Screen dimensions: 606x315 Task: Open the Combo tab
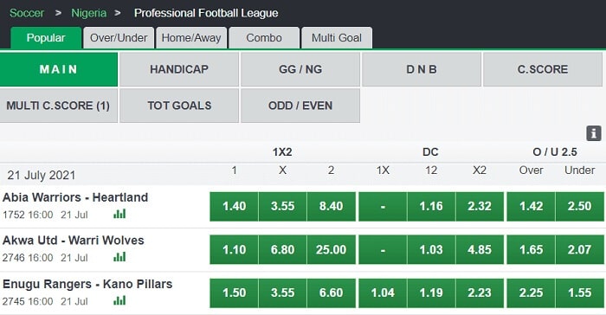click(x=264, y=38)
